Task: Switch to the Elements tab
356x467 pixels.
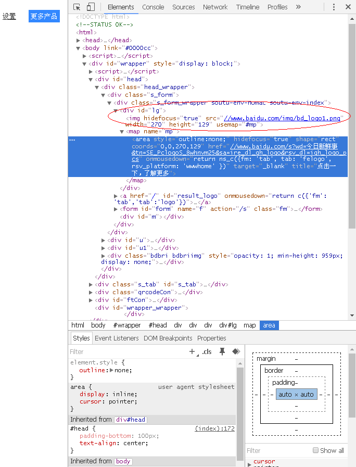Action: coord(121,7)
